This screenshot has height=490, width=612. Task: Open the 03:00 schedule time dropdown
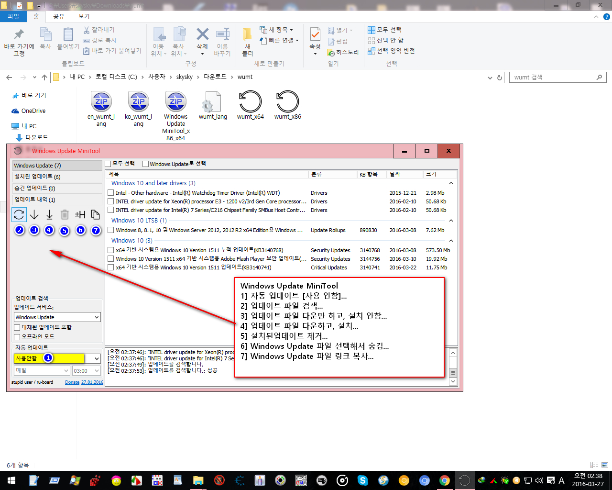(x=87, y=371)
